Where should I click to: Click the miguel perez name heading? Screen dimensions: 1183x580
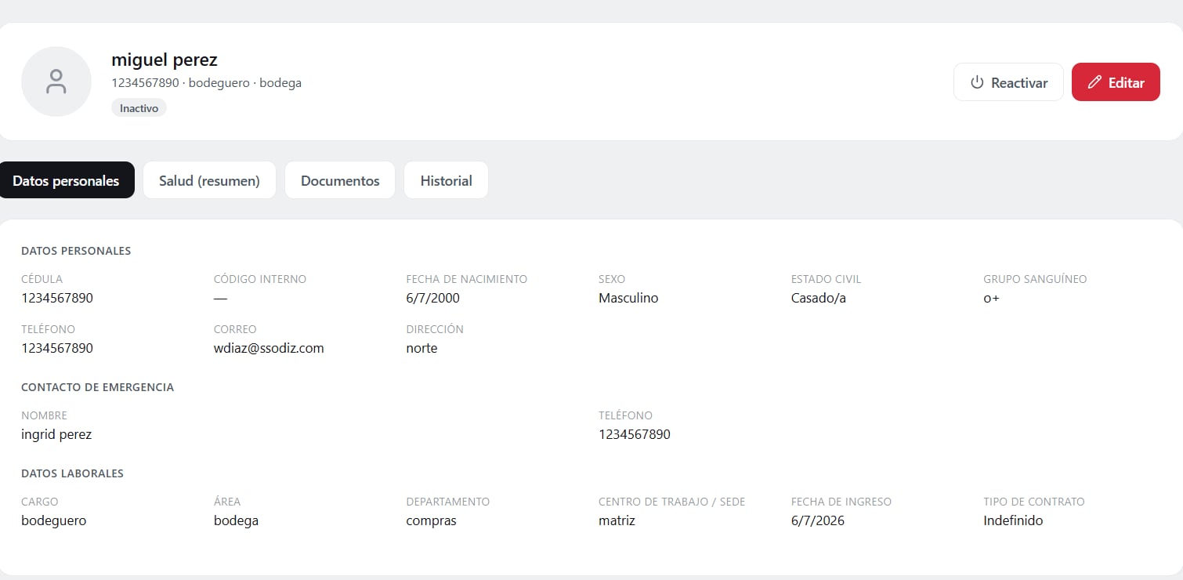pos(165,60)
